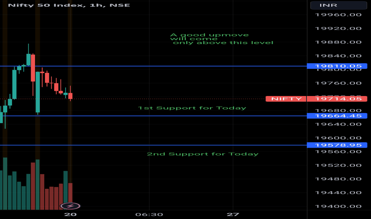Select the 19810.05 horizontal line price label
The height and width of the screenshot is (219, 371).
[337, 66]
